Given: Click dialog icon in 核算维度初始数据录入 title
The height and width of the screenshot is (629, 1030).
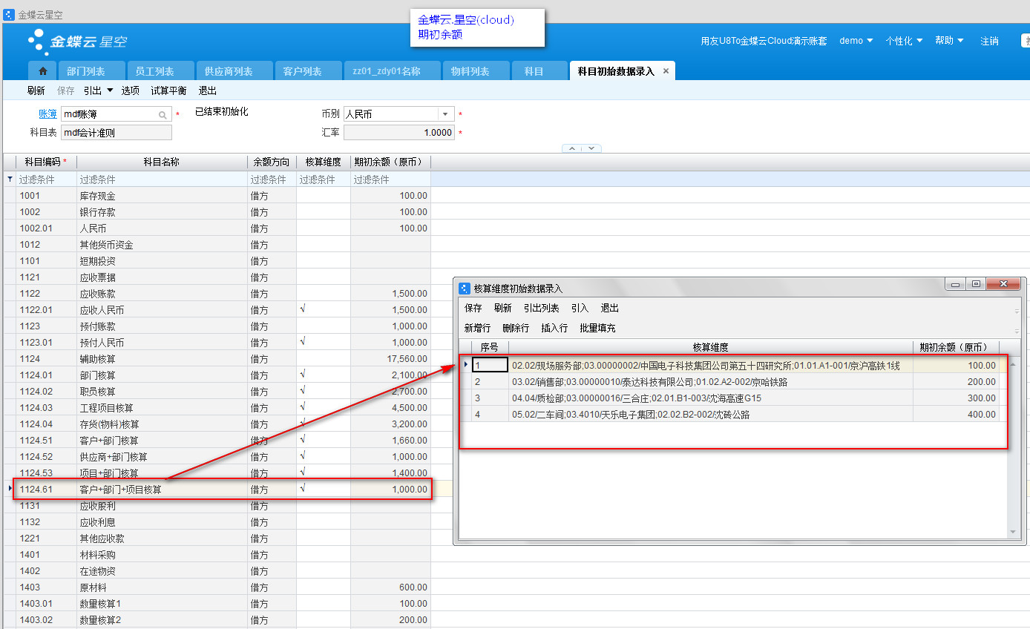Looking at the screenshot, I should [465, 289].
